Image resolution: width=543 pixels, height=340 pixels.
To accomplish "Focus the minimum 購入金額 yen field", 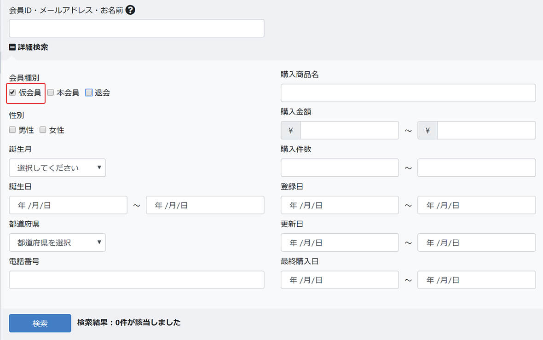I will 349,130.
